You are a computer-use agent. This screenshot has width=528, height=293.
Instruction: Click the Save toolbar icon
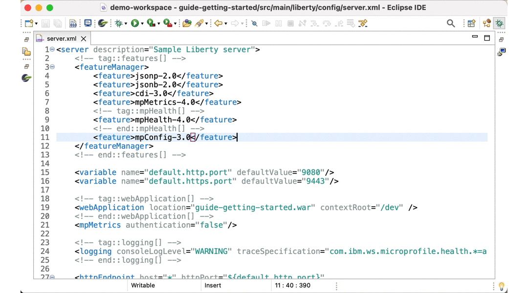point(45,23)
